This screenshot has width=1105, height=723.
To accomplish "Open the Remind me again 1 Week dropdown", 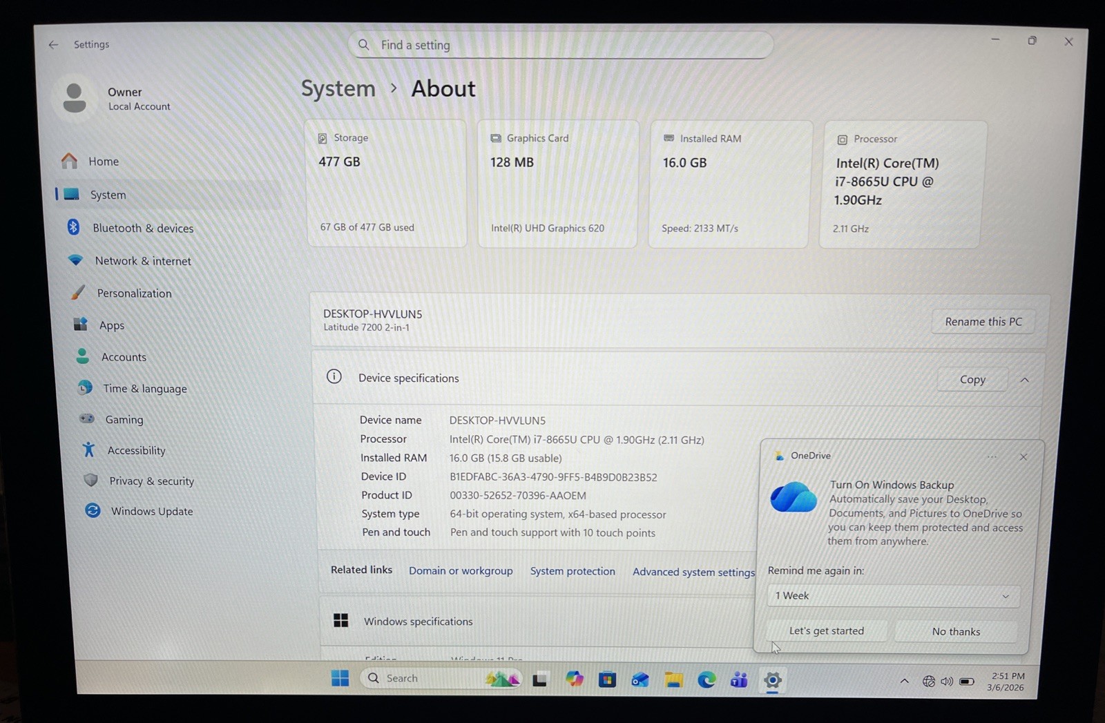I will click(x=893, y=596).
